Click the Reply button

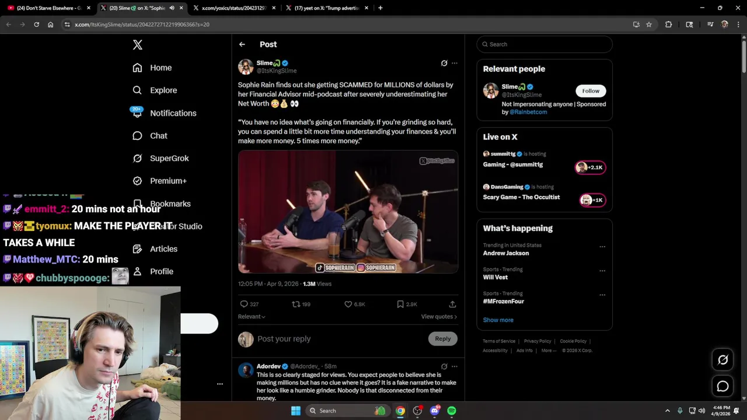coord(443,339)
